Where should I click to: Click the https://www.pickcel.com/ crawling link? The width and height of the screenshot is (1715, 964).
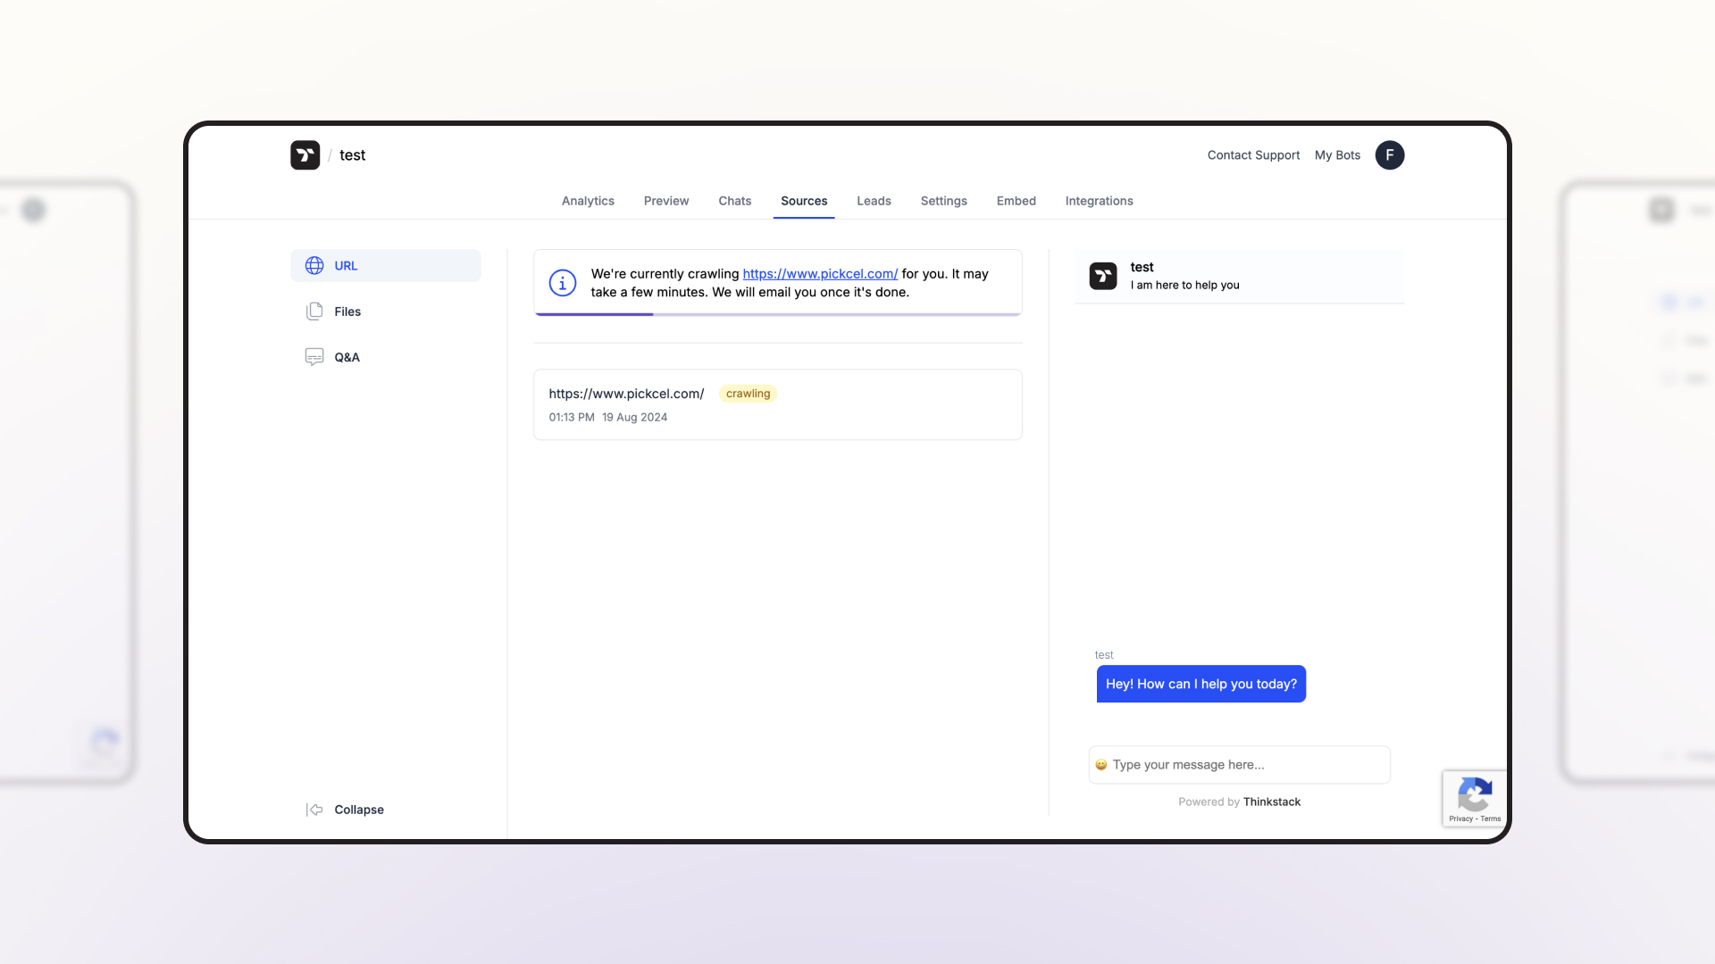pyautogui.click(x=627, y=393)
